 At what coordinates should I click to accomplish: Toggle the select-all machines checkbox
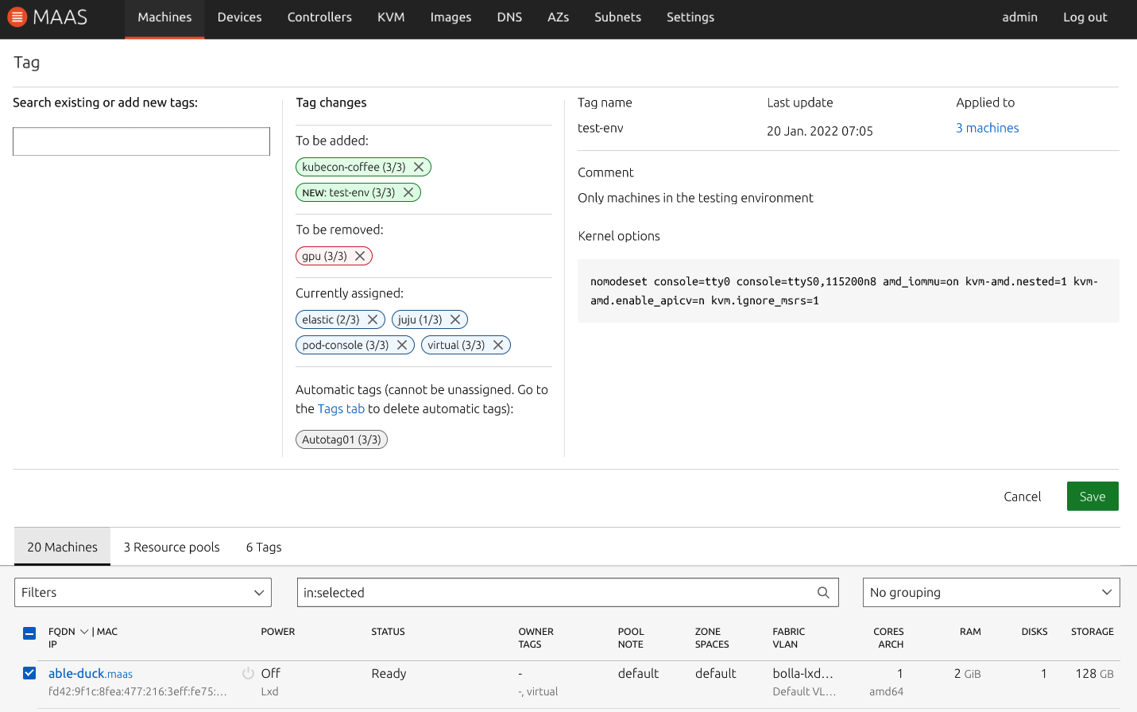[29, 633]
